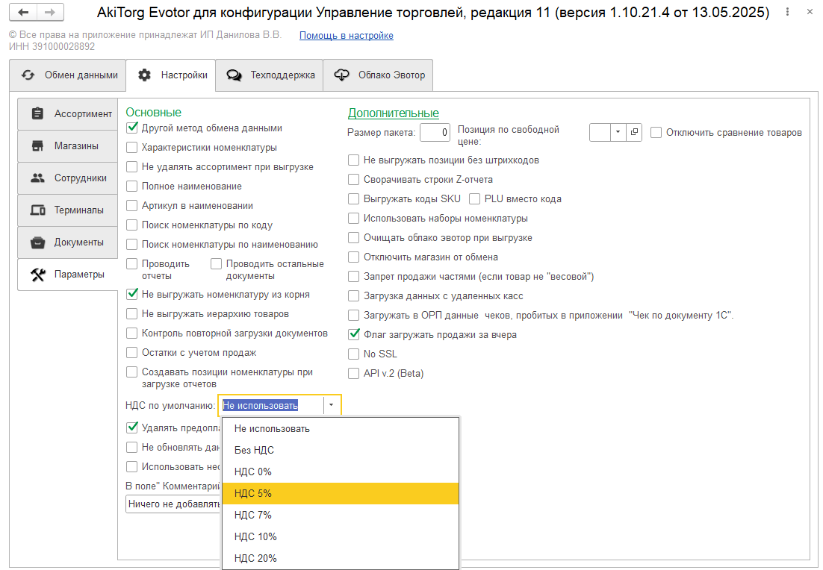Click the archive box icon beside Документы
Screen dimensions: 823x570
[x=37, y=242]
